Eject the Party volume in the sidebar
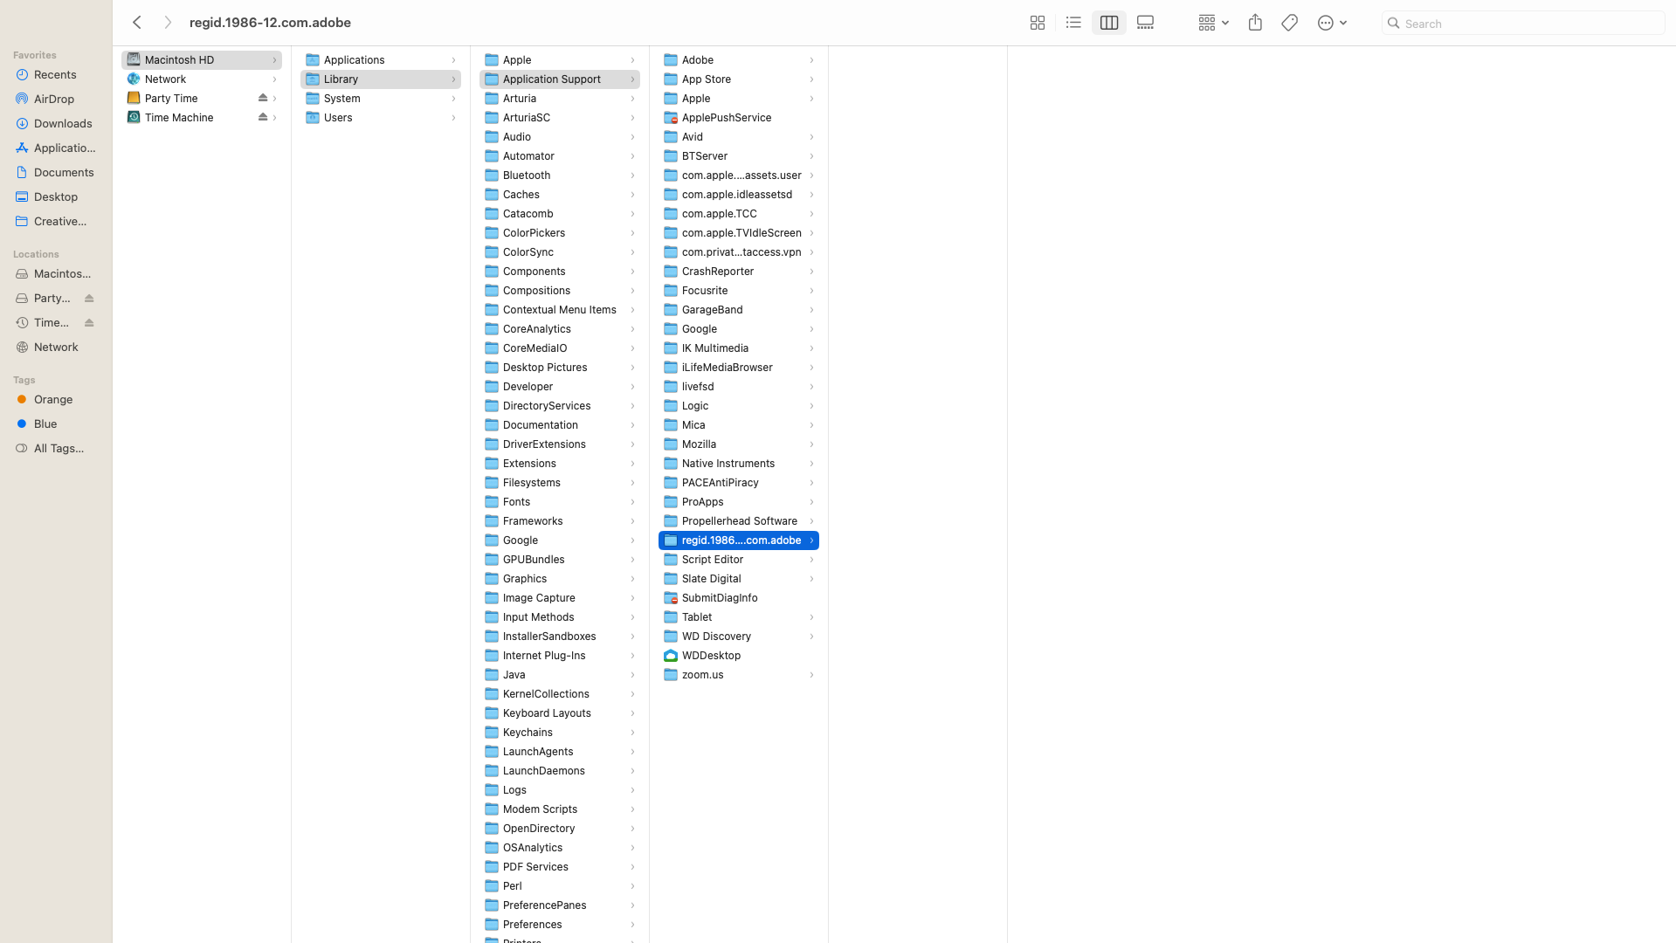The width and height of the screenshot is (1676, 943). pyautogui.click(x=89, y=299)
